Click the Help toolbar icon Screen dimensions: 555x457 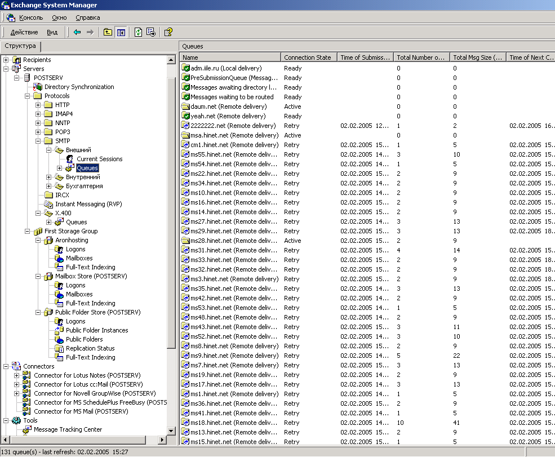click(168, 32)
